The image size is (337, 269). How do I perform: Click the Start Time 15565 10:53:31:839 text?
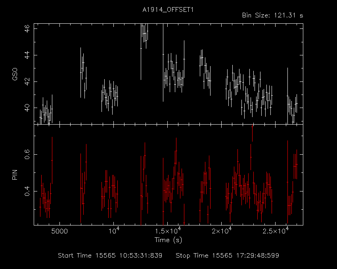coord(110,256)
